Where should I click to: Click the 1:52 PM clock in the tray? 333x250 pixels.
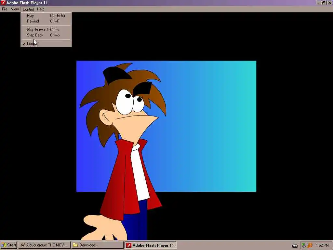[322, 245]
